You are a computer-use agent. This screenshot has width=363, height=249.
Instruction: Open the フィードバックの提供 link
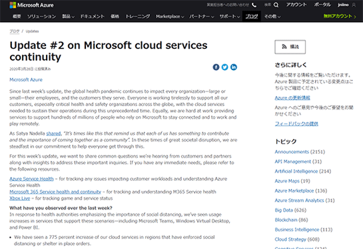pyautogui.click(x=296, y=124)
